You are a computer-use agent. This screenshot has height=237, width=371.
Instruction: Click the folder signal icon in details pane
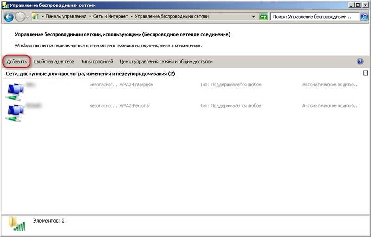coord(17,224)
